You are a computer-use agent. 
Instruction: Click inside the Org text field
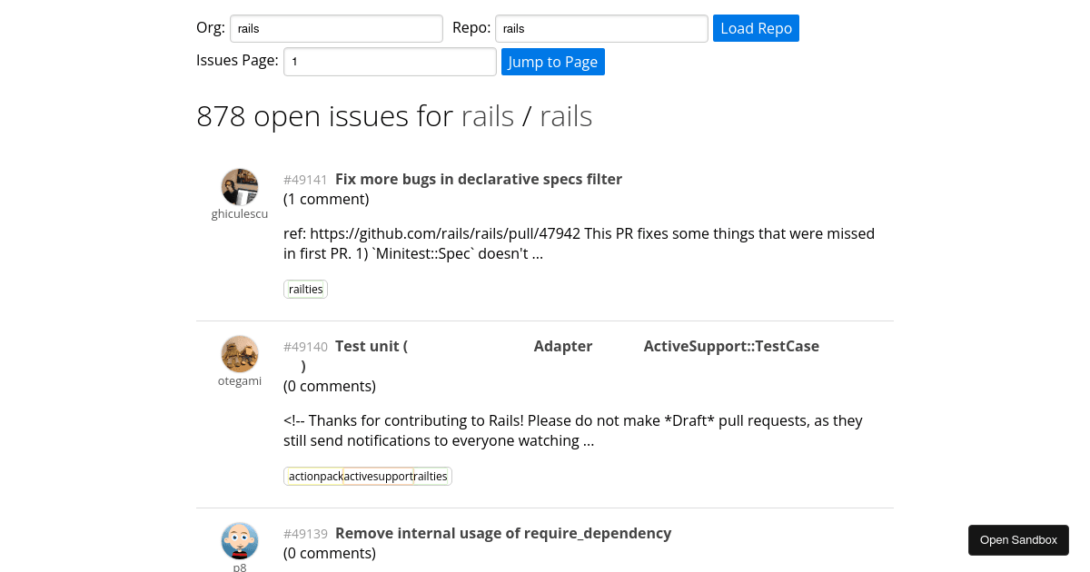pos(336,28)
